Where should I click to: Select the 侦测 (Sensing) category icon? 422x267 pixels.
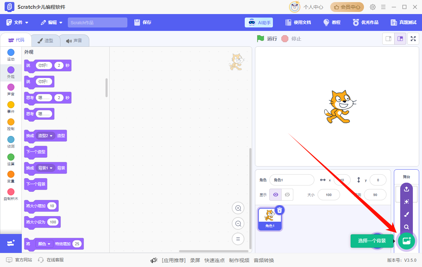(11, 142)
